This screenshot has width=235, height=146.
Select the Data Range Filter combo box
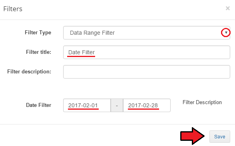(147, 33)
